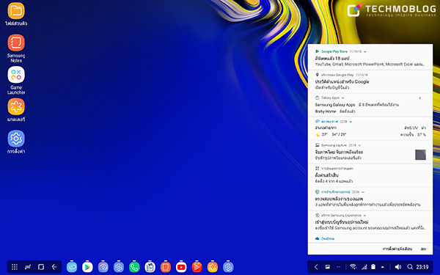Open the Settings desktop shortcut
This screenshot has width=440, height=275.
pyautogui.click(x=16, y=142)
